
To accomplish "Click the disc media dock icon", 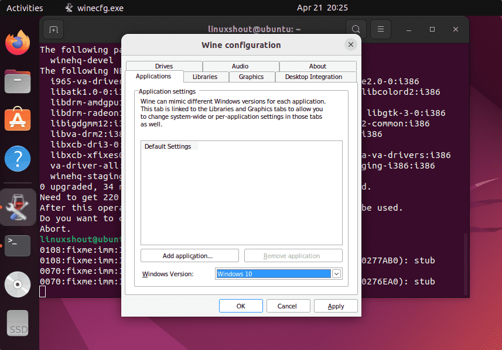I will (18, 284).
